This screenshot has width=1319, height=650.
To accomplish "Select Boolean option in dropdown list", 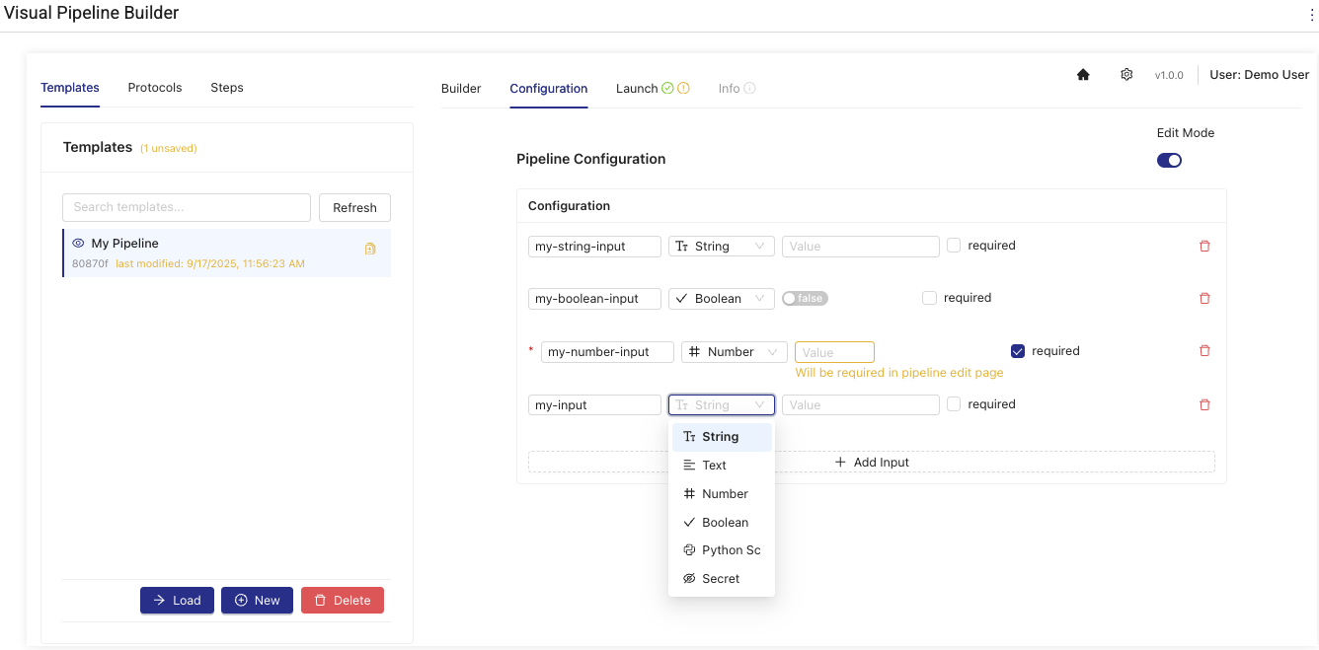I will [722, 523].
